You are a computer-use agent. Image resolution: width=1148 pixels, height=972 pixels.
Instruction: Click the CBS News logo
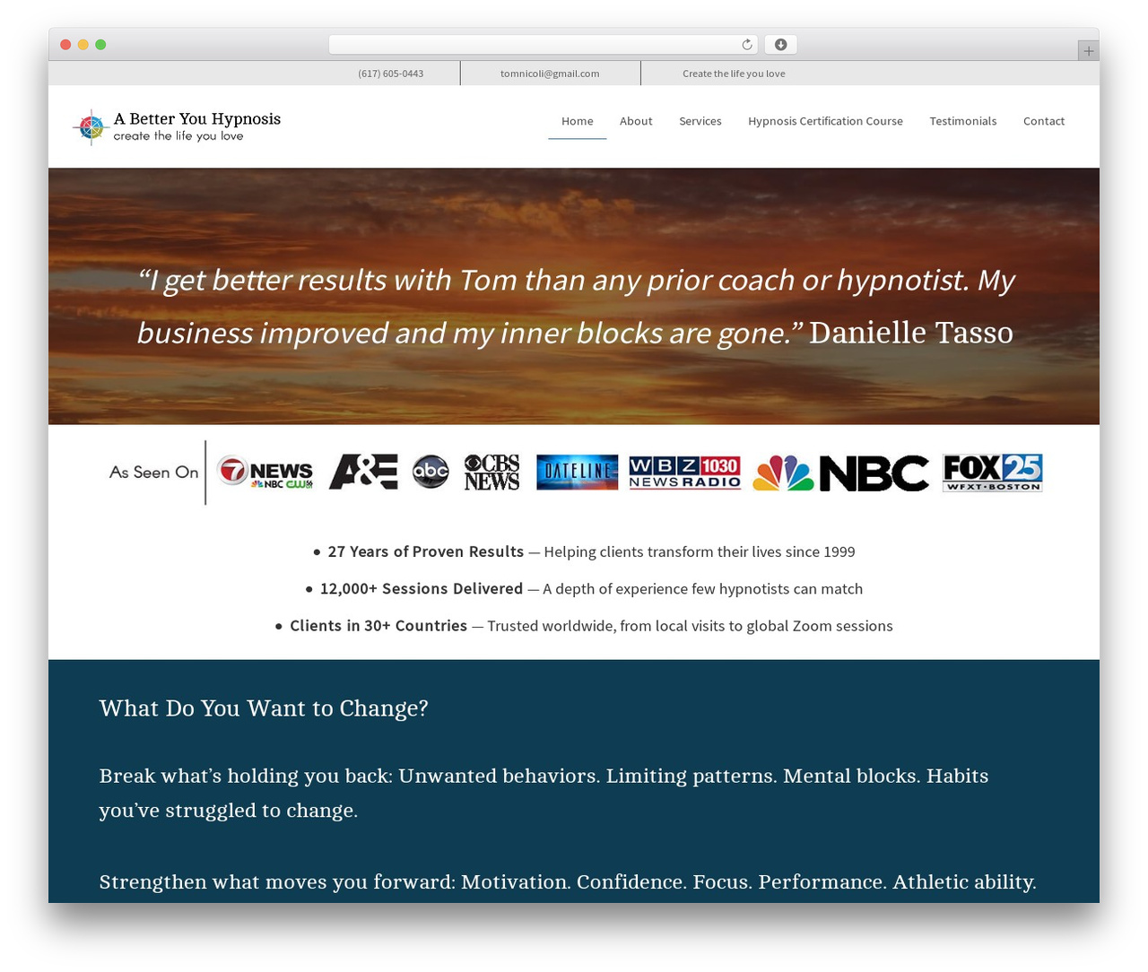pos(491,472)
